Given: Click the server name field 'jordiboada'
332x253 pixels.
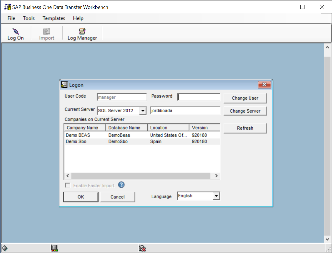Looking at the screenshot, I should point(185,111).
